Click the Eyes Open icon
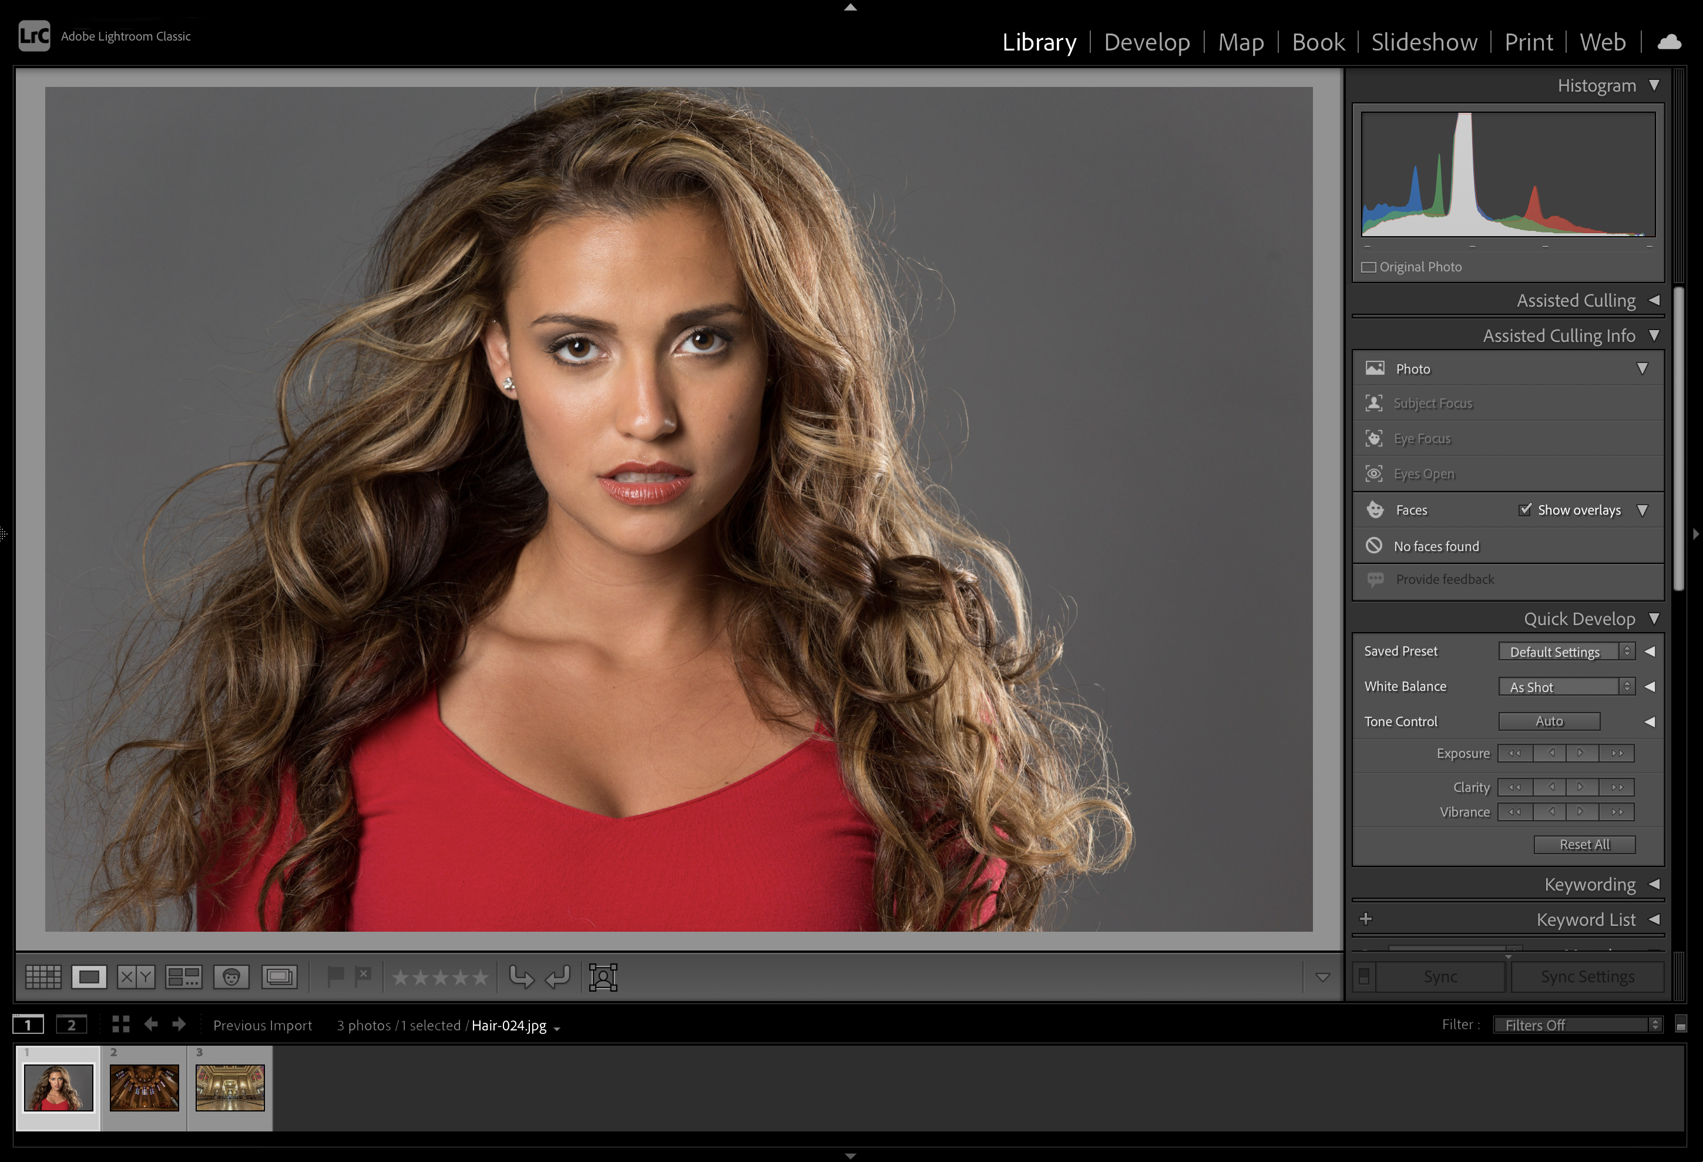1703x1162 pixels. 1374,473
